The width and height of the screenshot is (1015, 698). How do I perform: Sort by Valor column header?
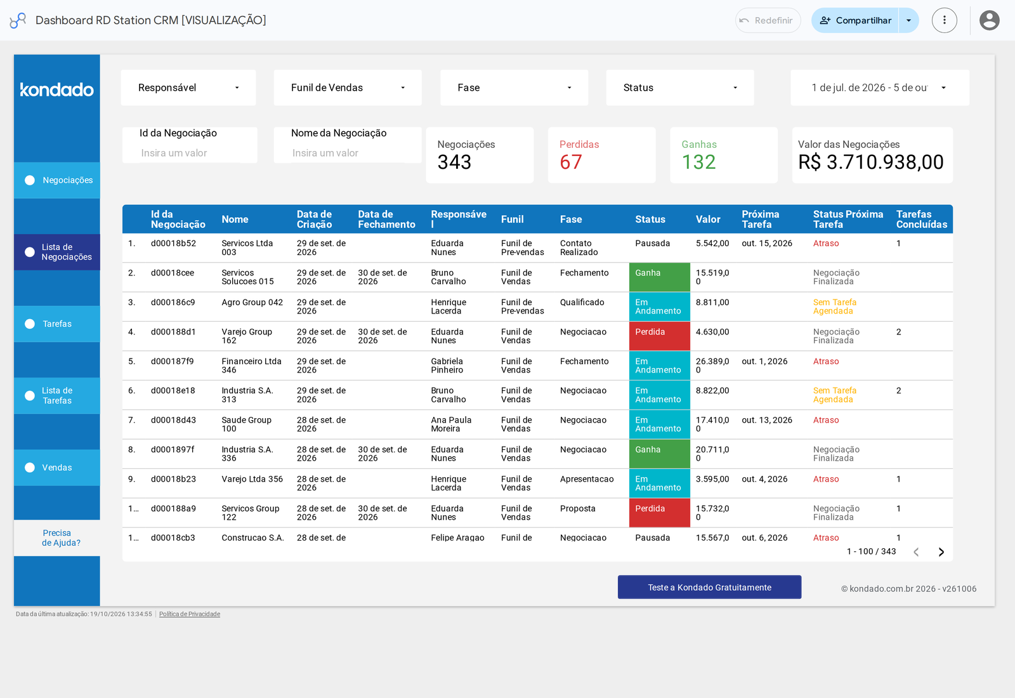(x=708, y=220)
